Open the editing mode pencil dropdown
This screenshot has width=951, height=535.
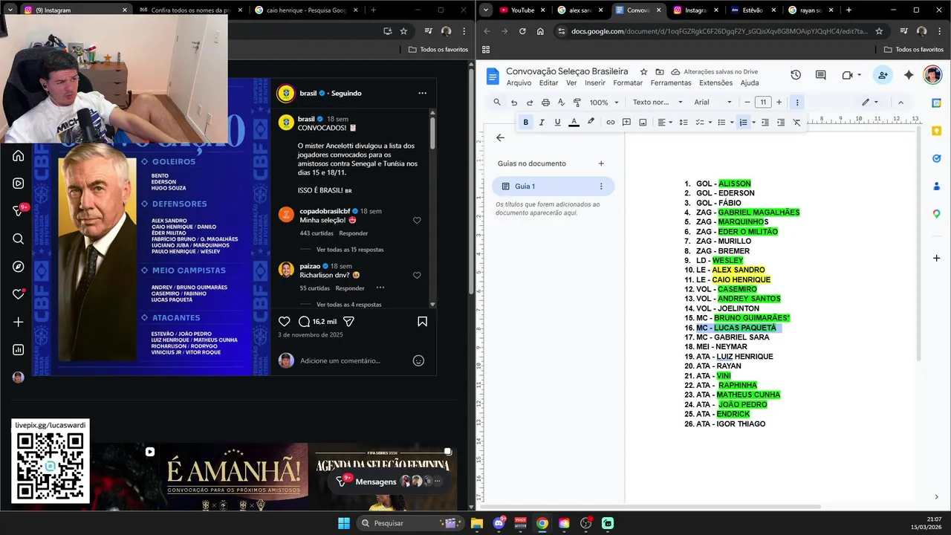(869, 103)
